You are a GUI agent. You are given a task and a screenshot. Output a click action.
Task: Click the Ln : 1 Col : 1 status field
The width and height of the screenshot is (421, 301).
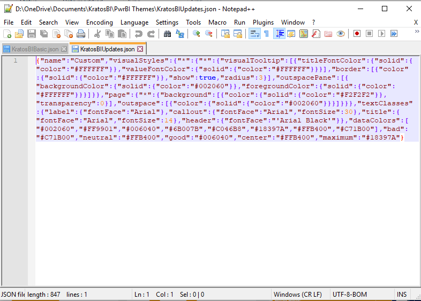154,295
